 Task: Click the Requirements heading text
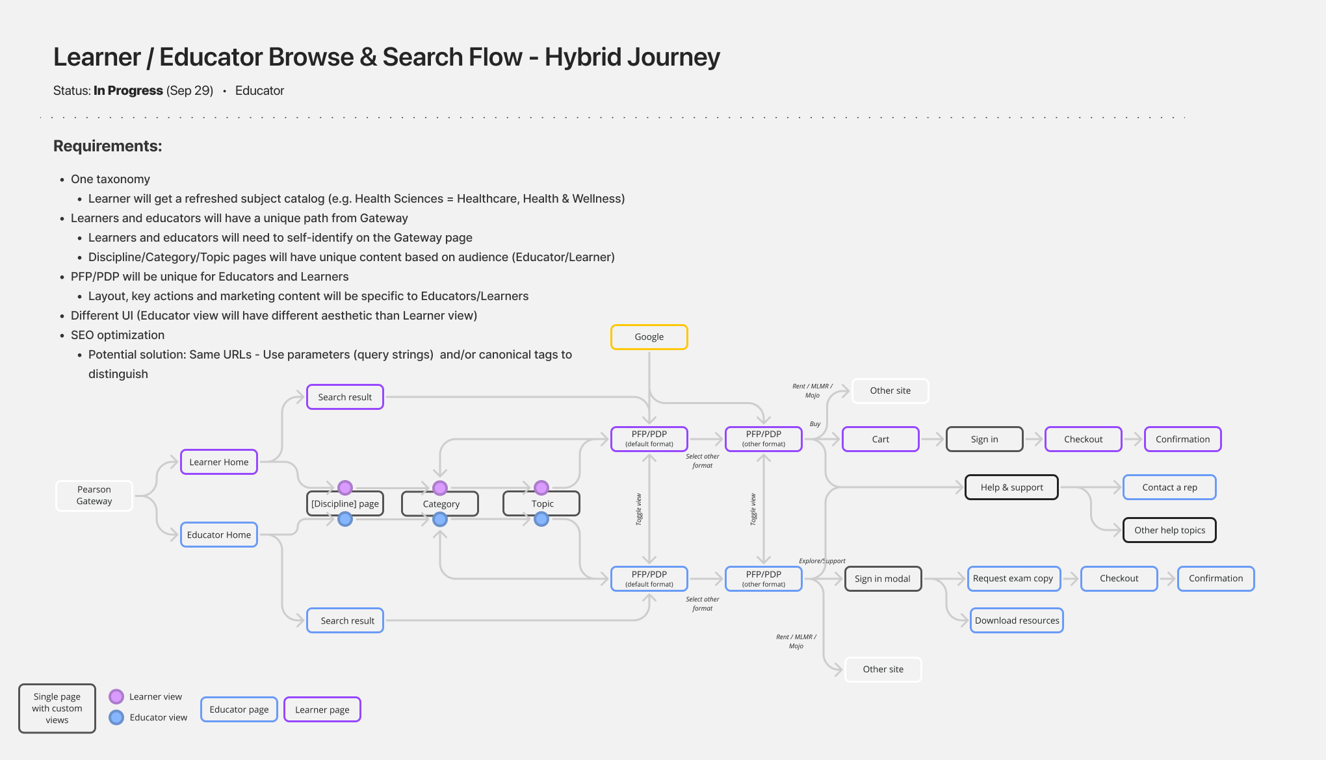coord(107,146)
